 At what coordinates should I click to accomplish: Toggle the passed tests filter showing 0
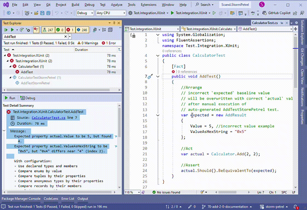pyautogui.click(x=60, y=30)
